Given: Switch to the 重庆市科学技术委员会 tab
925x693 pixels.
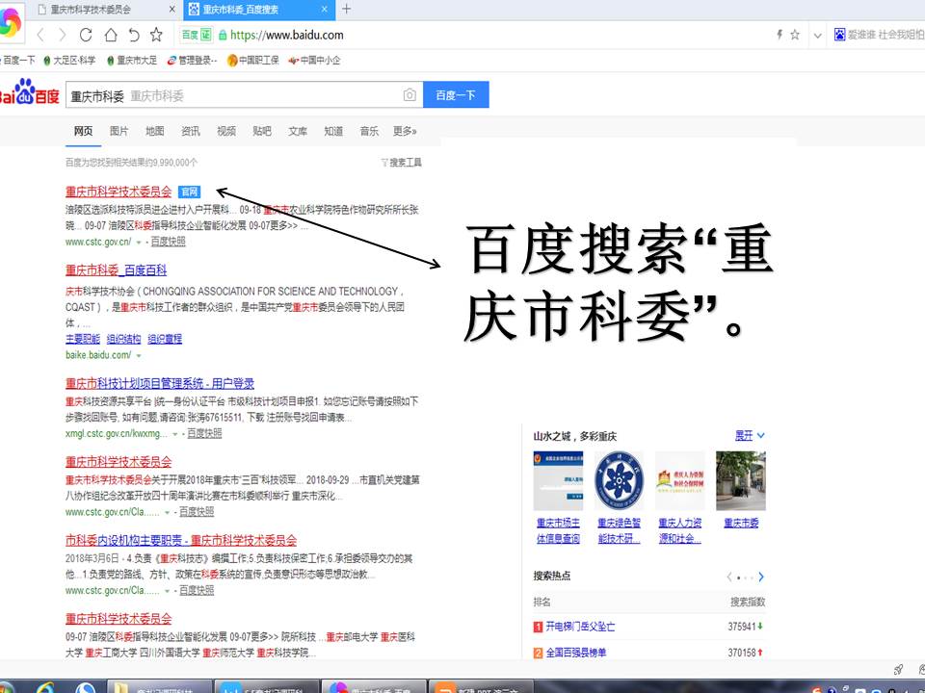Looking at the screenshot, I should coord(92,10).
